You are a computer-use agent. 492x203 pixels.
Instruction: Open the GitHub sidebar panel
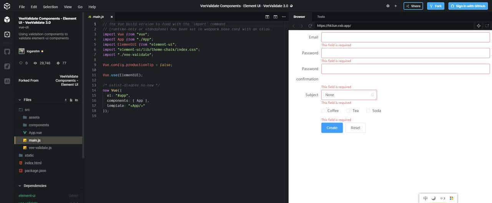pos(7,51)
